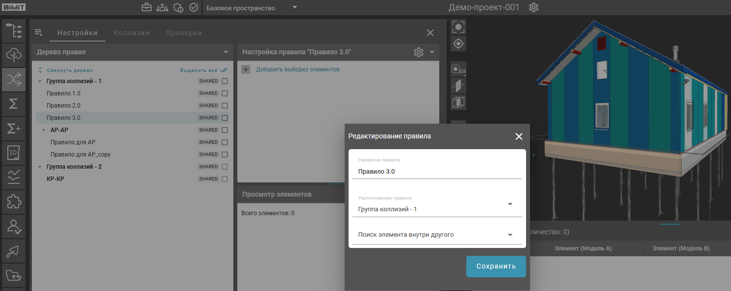Click the Сохранить button

496,267
